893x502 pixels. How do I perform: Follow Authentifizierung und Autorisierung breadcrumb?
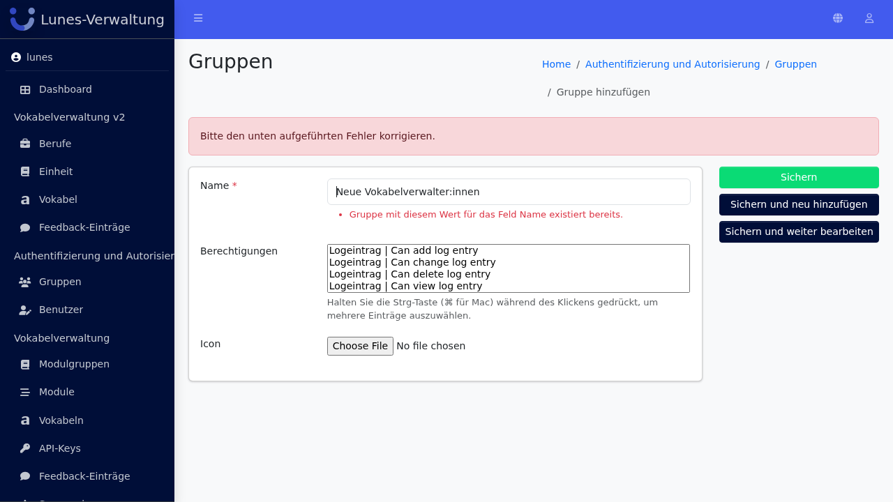(x=673, y=64)
